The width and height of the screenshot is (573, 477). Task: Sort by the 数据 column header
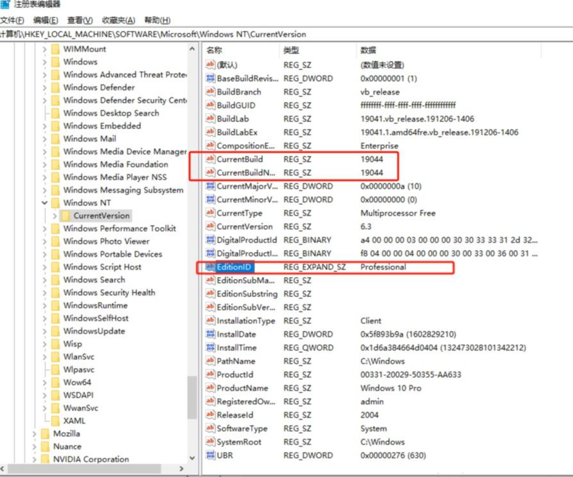449,50
